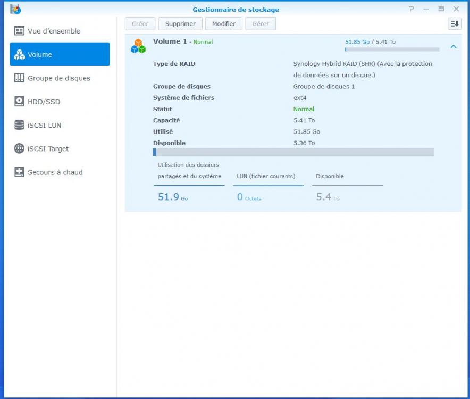Click the Vue d'ensemble sidebar icon

point(19,31)
